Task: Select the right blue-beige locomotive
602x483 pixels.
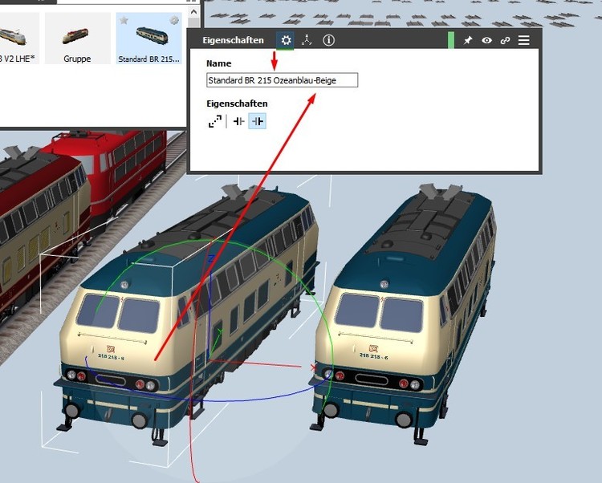Action: (x=403, y=315)
